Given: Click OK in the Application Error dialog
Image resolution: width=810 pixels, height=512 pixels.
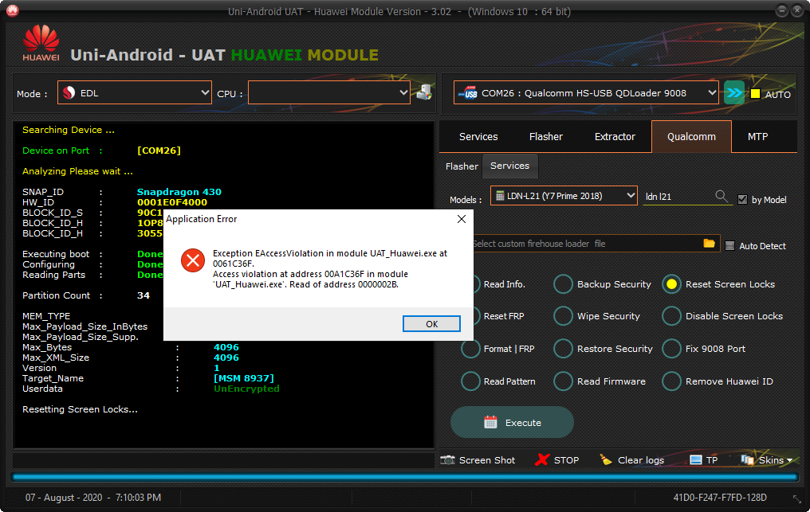Looking at the screenshot, I should (431, 323).
